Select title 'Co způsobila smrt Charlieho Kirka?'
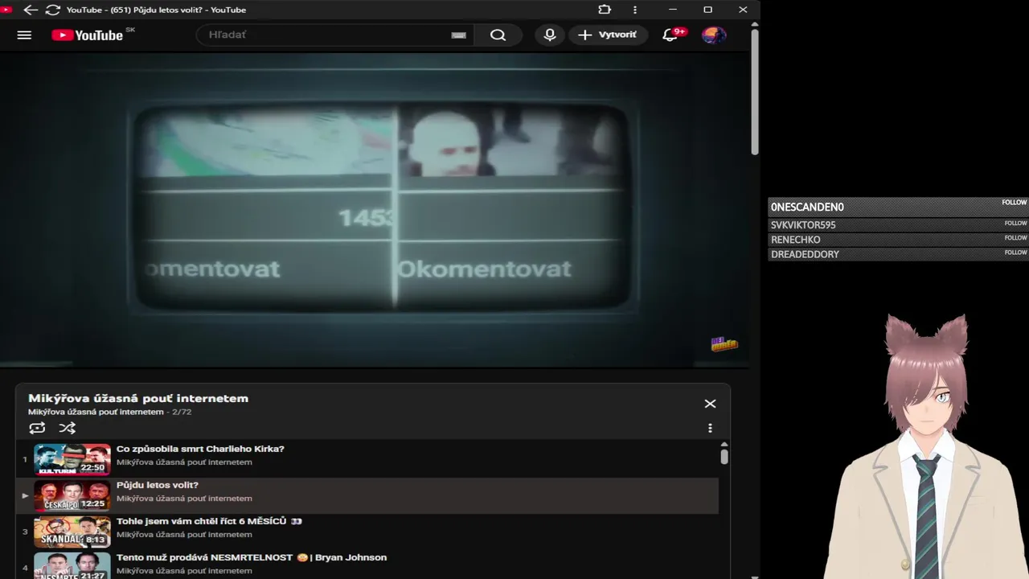This screenshot has width=1029, height=579. tap(200, 449)
